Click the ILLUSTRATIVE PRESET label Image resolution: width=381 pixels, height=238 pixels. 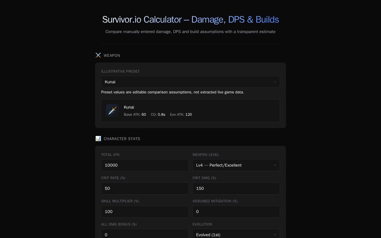point(120,71)
